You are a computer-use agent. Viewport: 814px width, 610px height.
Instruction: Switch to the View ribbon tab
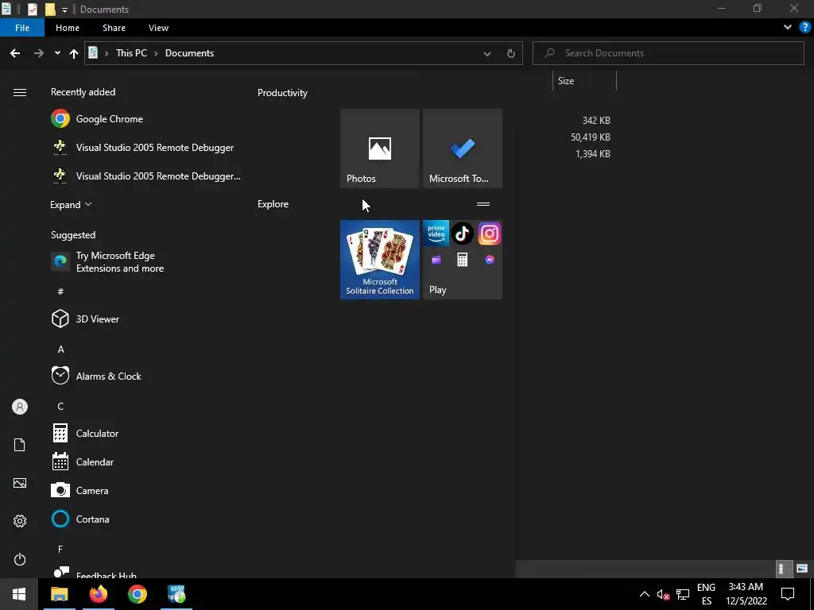point(158,28)
